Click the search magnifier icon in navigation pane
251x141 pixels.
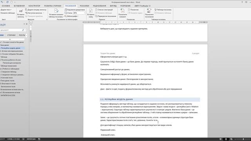[x=23, y=30]
